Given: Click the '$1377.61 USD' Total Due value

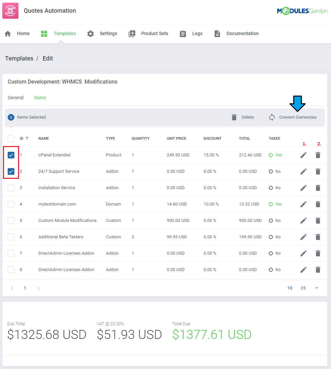Looking at the screenshot, I should pos(212,334).
